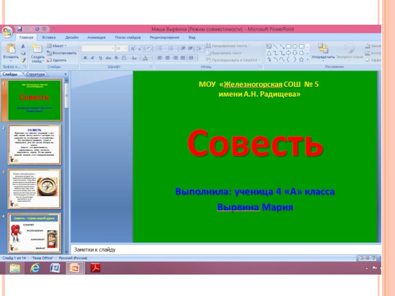Click the Cut scissors icon
This screenshot has height=296, width=395.
click(23, 46)
